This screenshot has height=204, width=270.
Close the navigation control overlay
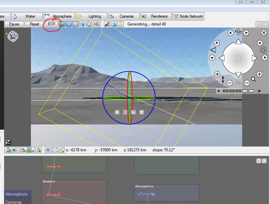click(264, 33)
